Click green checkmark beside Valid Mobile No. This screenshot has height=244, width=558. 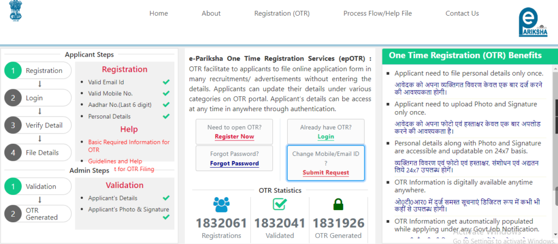[x=166, y=94]
